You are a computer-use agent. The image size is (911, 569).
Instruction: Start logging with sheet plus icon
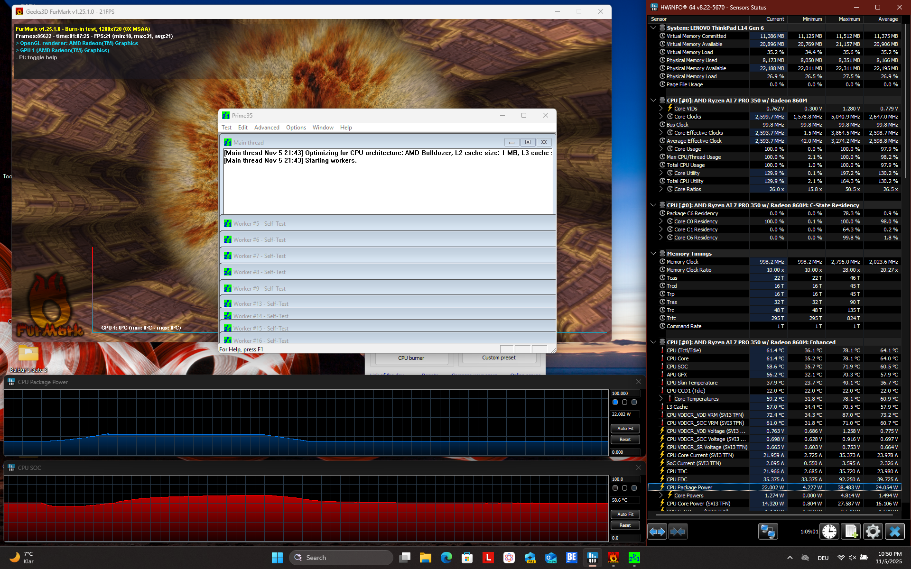(x=851, y=532)
